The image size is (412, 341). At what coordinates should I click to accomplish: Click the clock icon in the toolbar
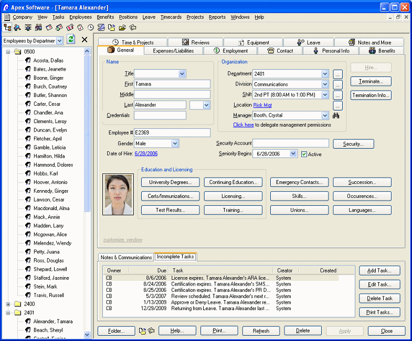(x=91, y=27)
